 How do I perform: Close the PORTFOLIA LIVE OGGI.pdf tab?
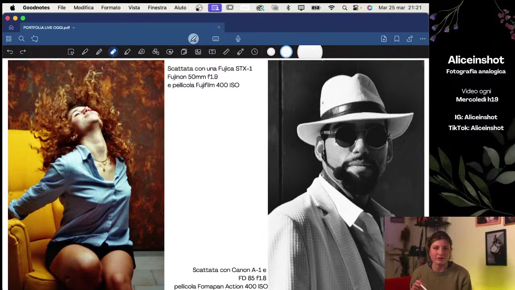218,27
